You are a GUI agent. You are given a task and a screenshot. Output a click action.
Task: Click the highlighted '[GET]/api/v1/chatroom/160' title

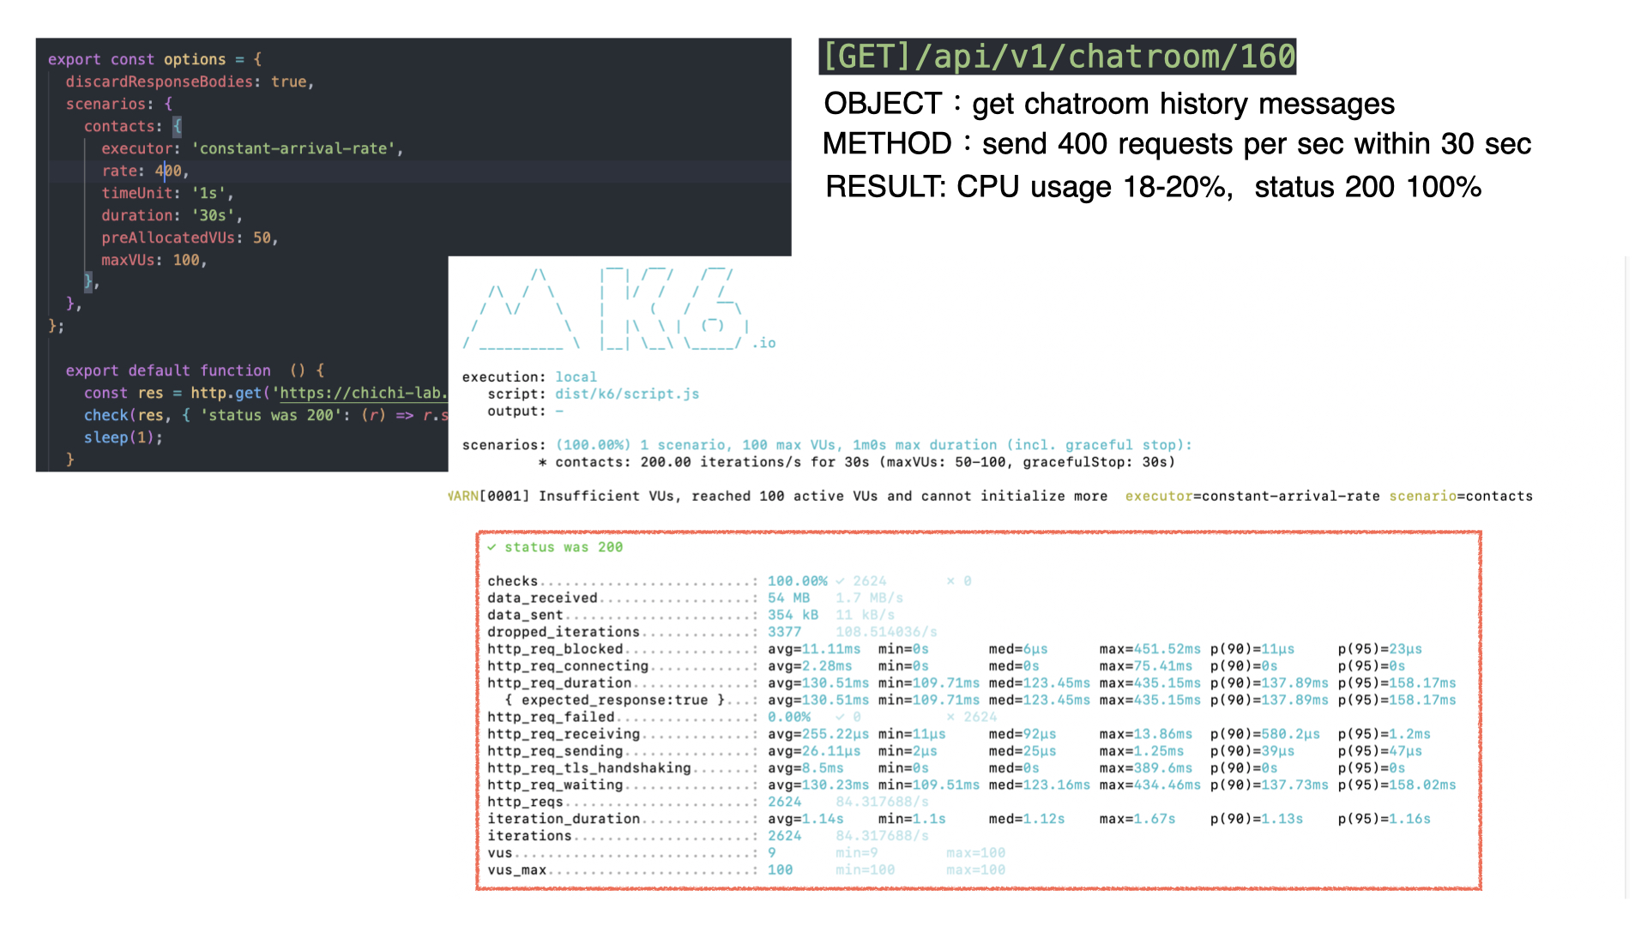click(1057, 57)
